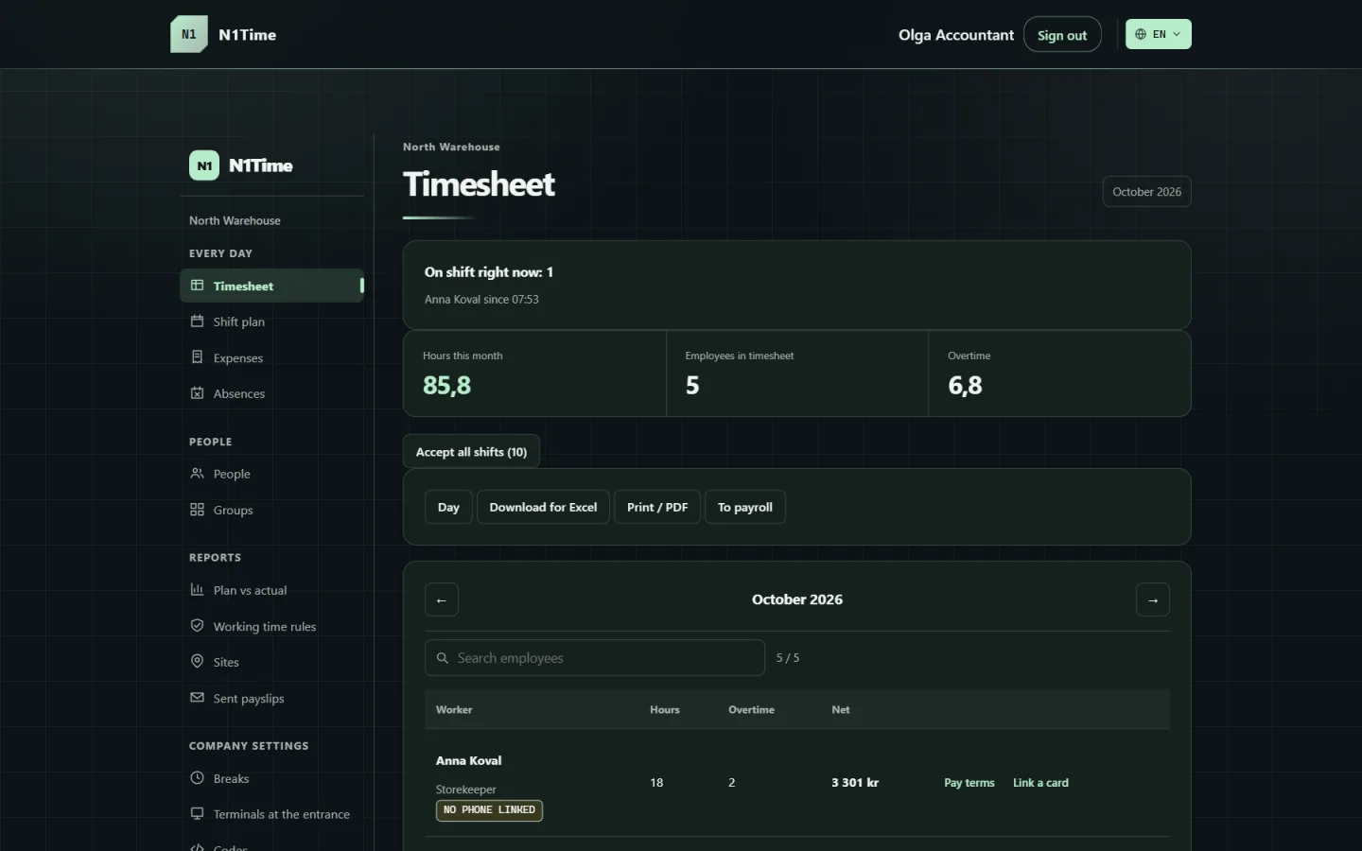
Task: Click the Absences calendar-x icon
Action: click(197, 393)
